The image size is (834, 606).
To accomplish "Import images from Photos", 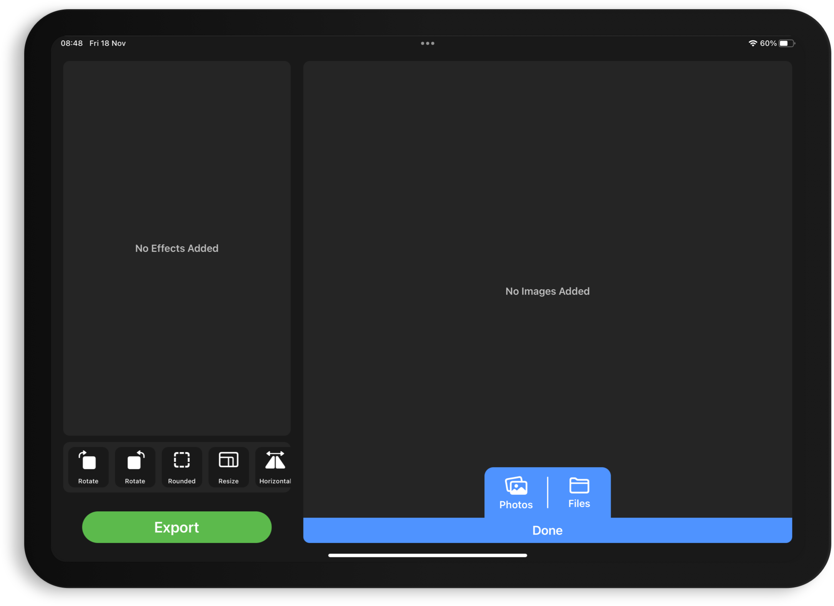I will coord(516,493).
